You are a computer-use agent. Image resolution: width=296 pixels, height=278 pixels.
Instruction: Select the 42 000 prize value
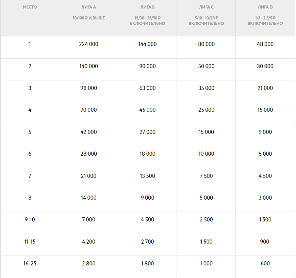click(88, 132)
